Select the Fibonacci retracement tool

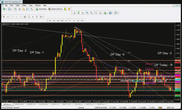pyautogui.click(x=29, y=17)
